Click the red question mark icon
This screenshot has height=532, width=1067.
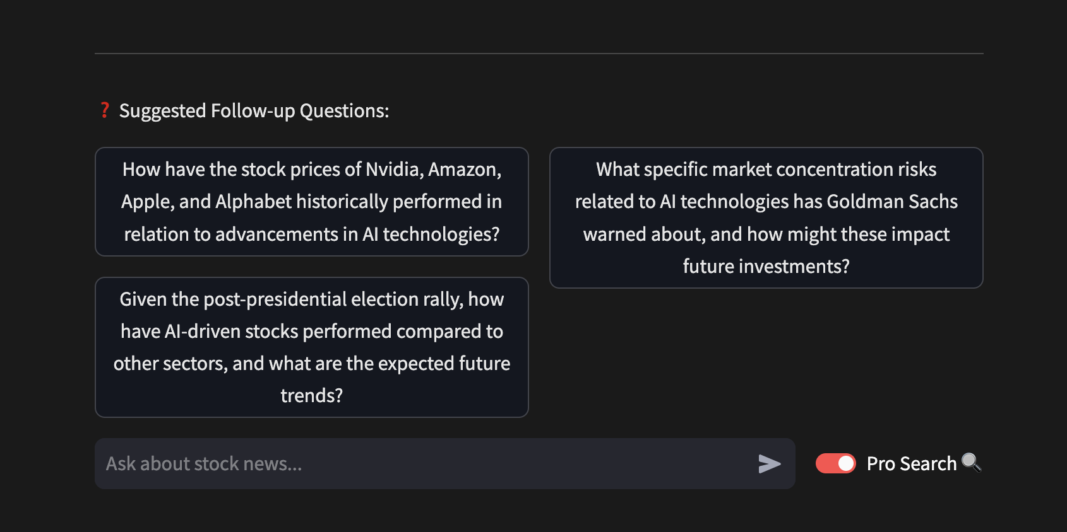[x=105, y=110]
